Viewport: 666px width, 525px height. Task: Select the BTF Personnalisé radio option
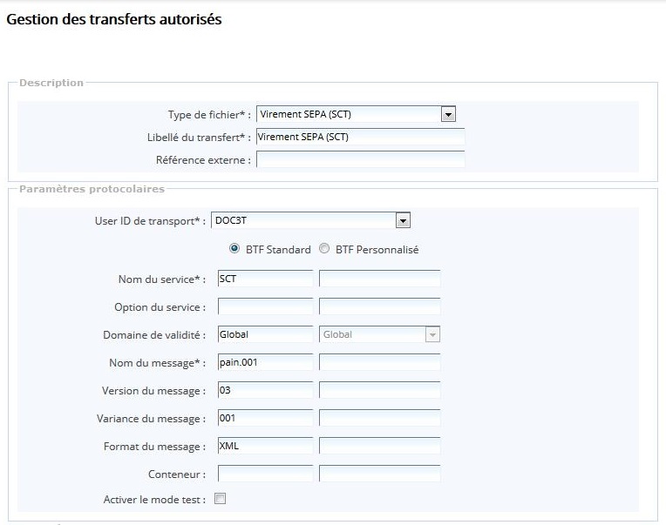(x=325, y=249)
